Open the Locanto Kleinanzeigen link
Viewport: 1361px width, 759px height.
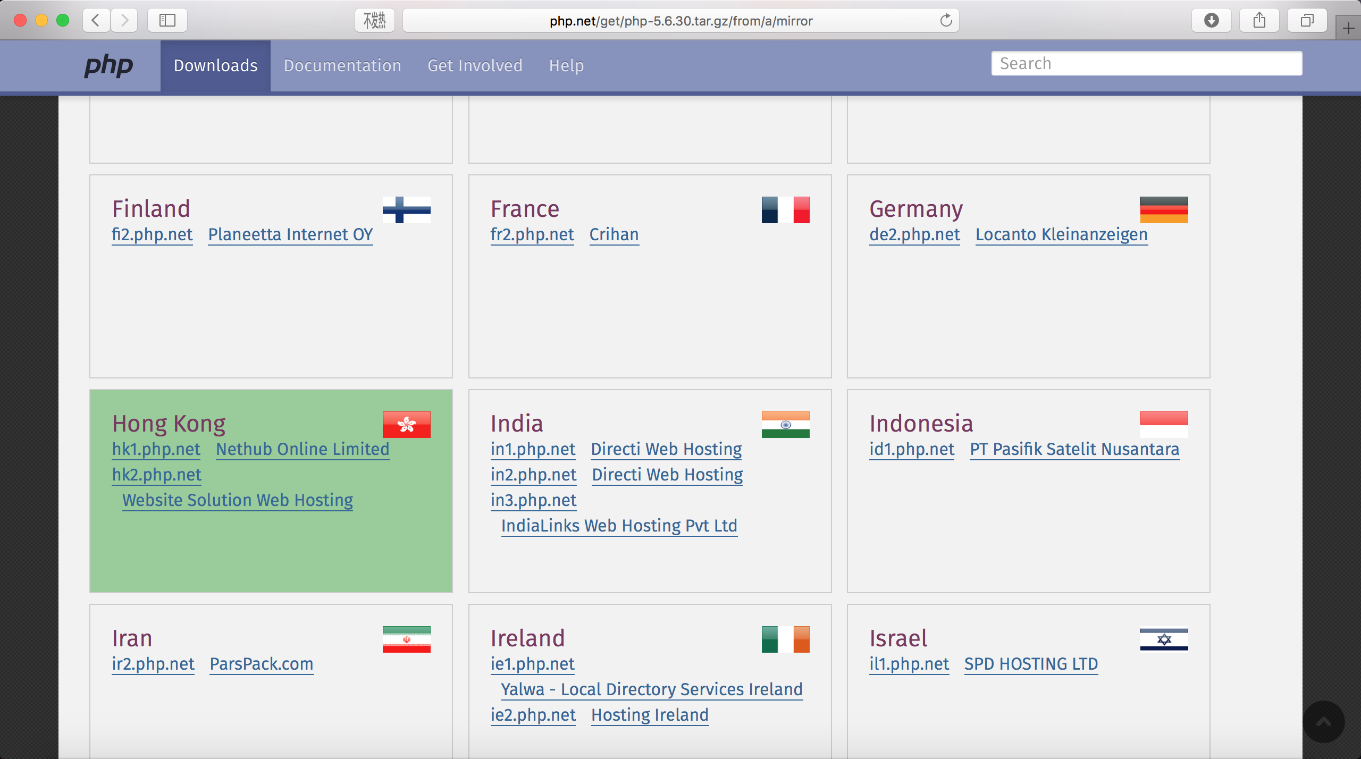(x=1062, y=234)
